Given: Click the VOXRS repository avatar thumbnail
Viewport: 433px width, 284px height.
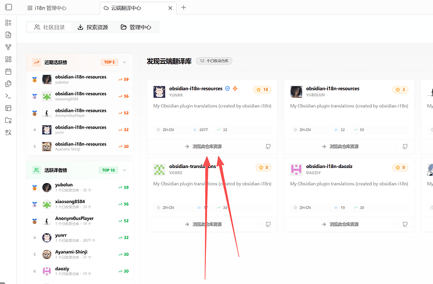Looking at the screenshot, I should point(159,169).
